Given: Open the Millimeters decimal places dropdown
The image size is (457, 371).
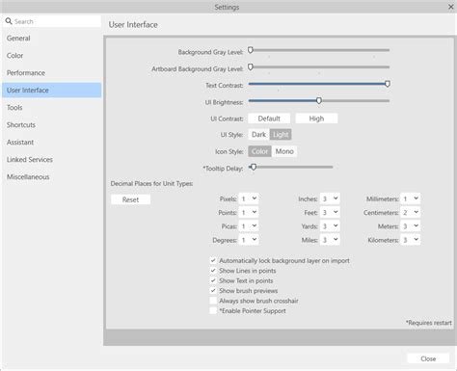Looking at the screenshot, I should pyautogui.click(x=411, y=199).
